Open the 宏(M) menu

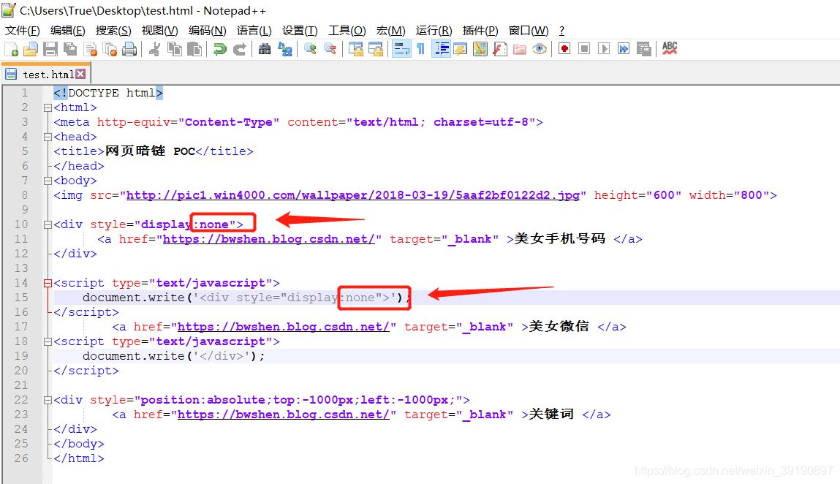click(x=390, y=31)
